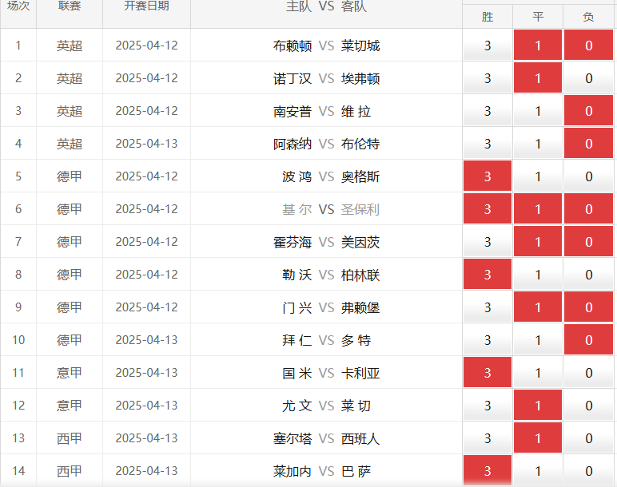Screen dimensions: 617x487
Task: Click team name 卡利亚
Action: tap(360, 373)
